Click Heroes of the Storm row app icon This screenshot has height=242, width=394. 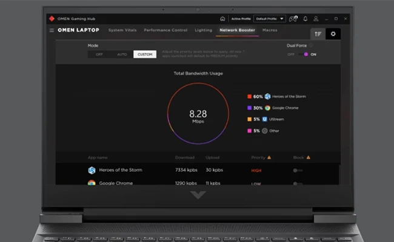tap(92, 170)
